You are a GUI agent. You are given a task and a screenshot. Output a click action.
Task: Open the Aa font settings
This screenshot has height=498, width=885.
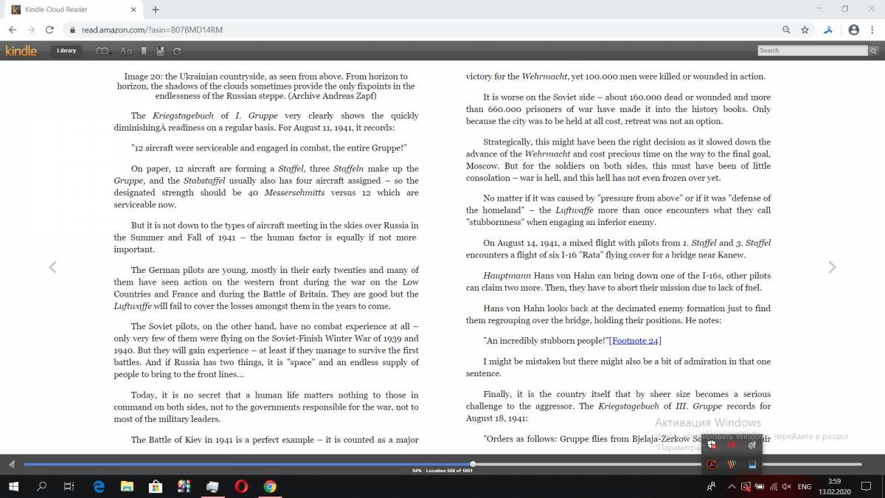(125, 51)
